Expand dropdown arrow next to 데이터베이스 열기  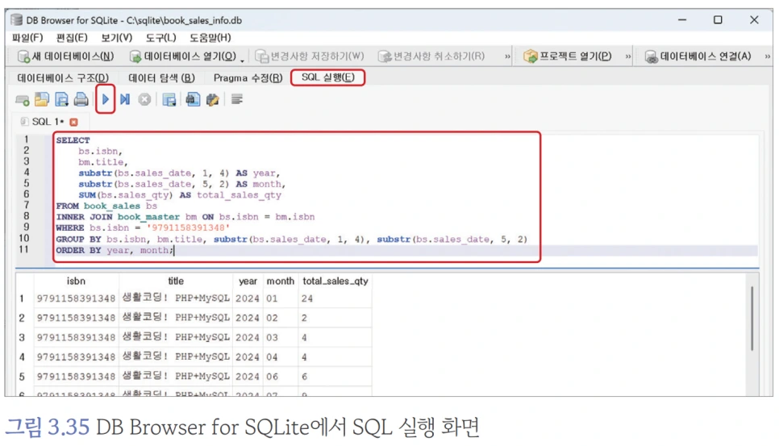243,60
